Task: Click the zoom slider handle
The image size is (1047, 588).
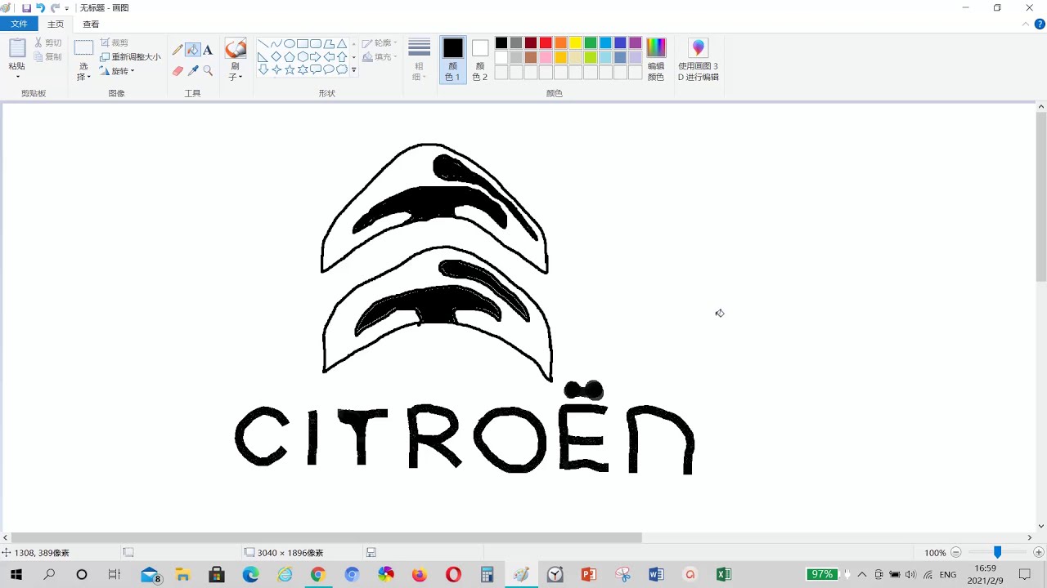Action: tap(997, 553)
